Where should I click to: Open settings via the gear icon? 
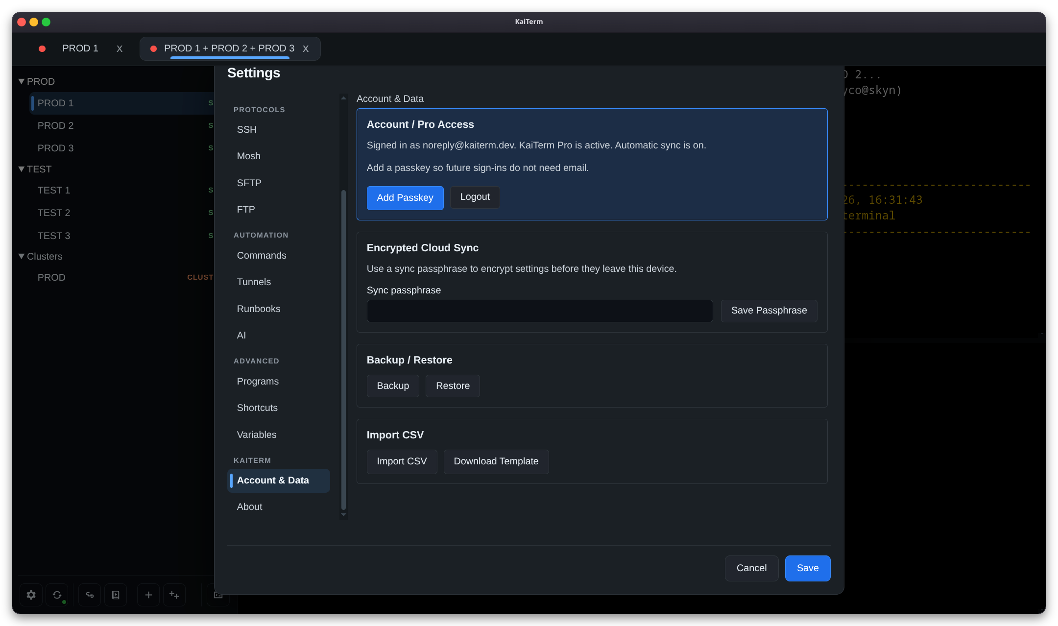31,595
